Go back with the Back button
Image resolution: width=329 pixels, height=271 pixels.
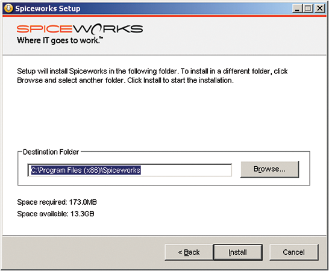189,252
